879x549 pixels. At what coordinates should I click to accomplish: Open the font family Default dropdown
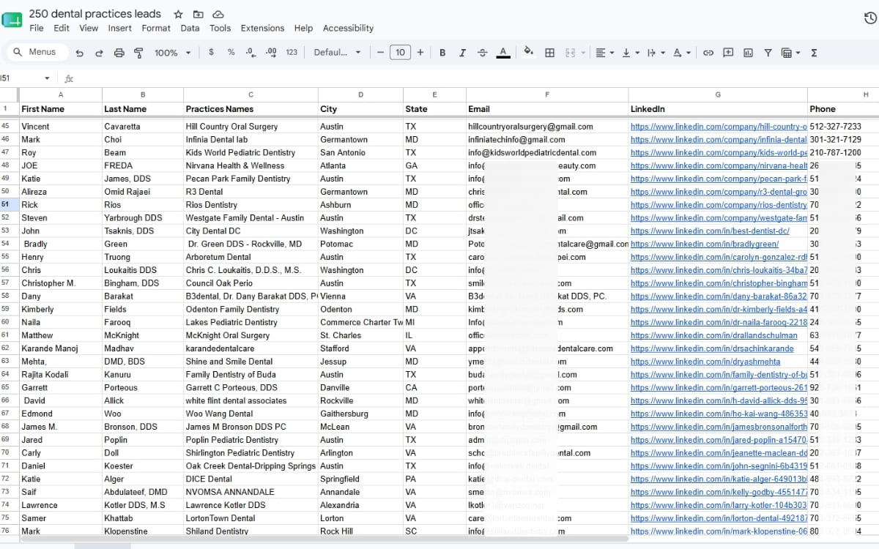[337, 52]
